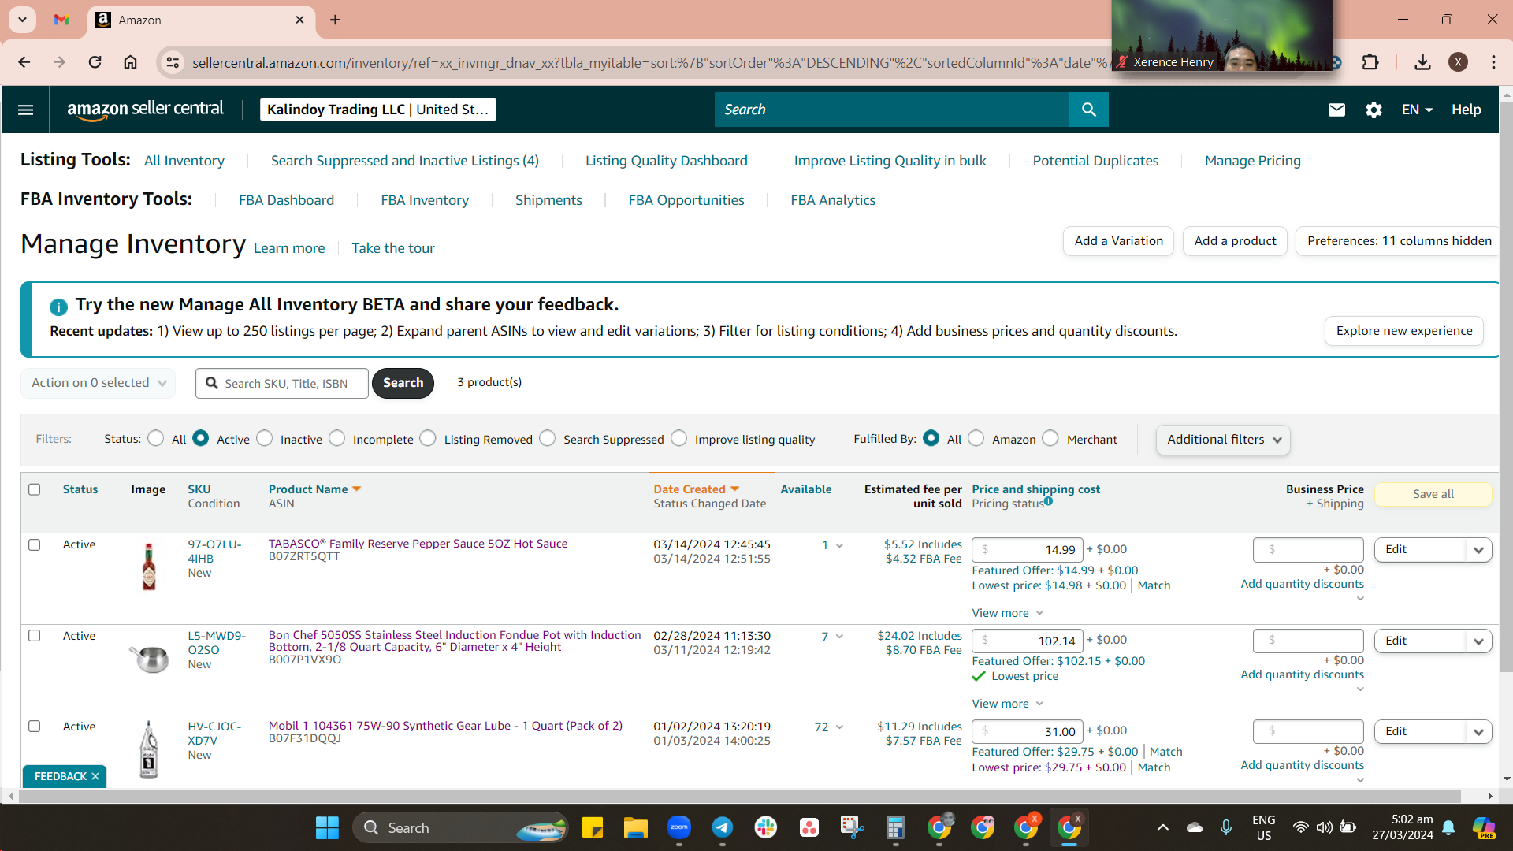This screenshot has height=851, width=1513.
Task: Open File Explorer from taskbar
Action: [x=635, y=827]
